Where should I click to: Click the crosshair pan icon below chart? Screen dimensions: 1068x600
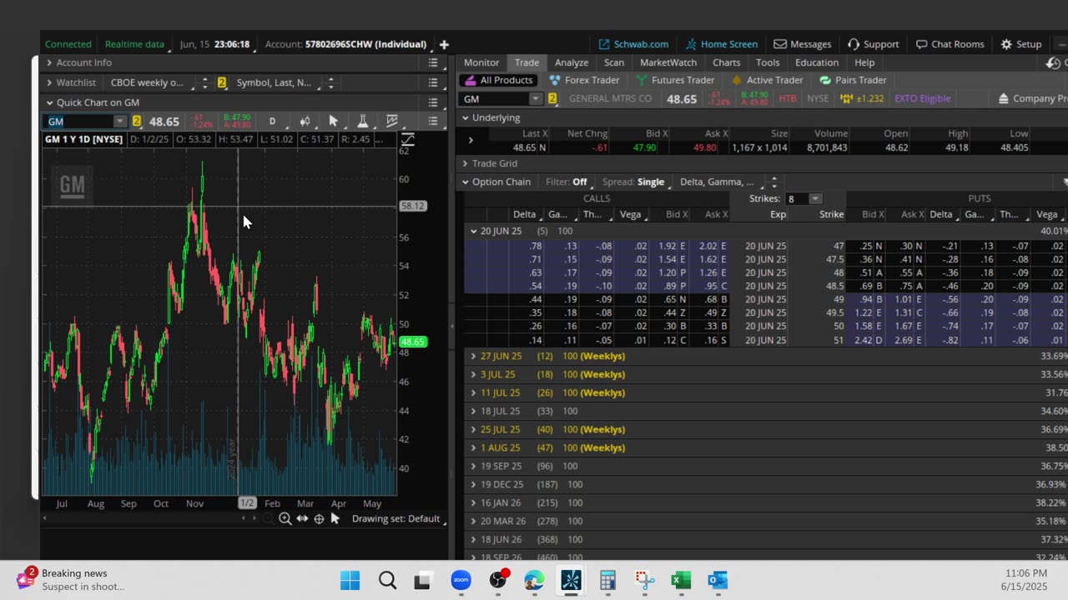click(319, 519)
